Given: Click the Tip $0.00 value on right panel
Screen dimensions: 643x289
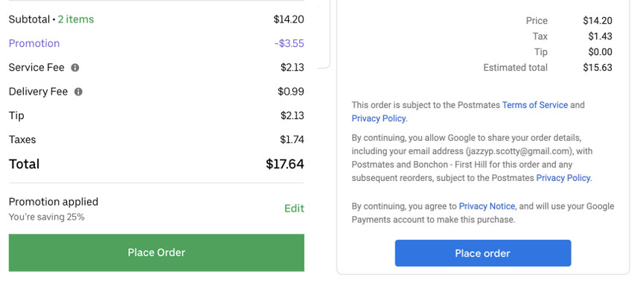Looking at the screenshot, I should tap(600, 52).
